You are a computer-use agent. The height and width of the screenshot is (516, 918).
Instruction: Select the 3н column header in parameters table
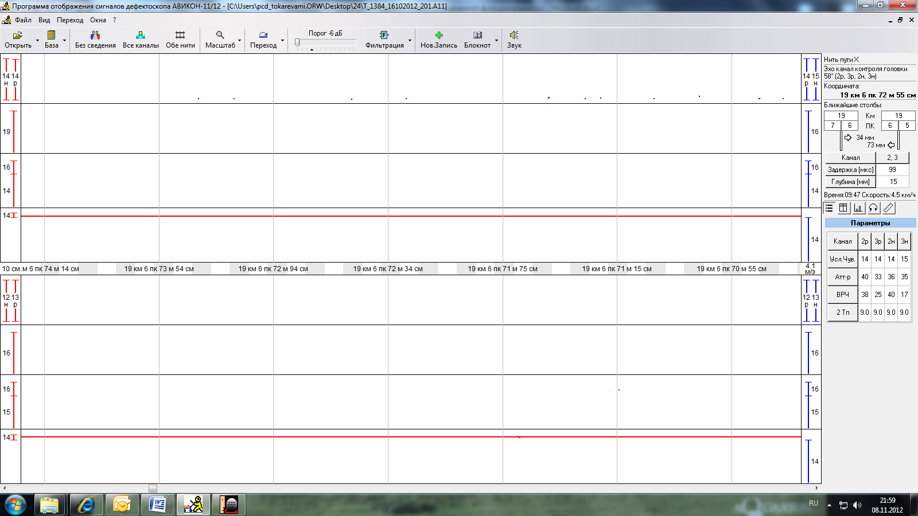click(x=904, y=241)
